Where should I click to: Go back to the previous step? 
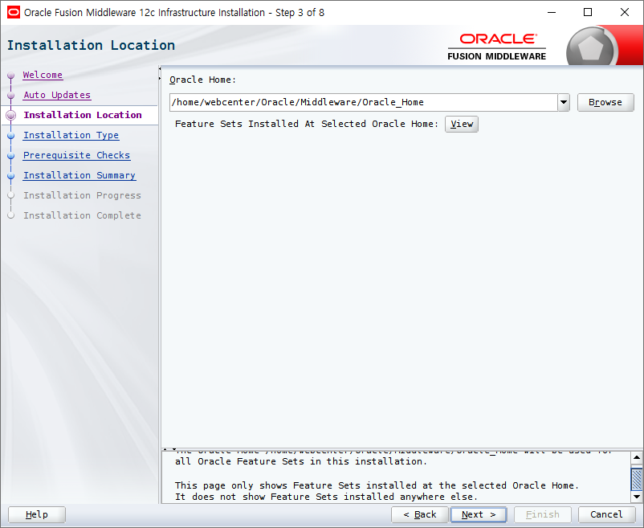click(420, 514)
